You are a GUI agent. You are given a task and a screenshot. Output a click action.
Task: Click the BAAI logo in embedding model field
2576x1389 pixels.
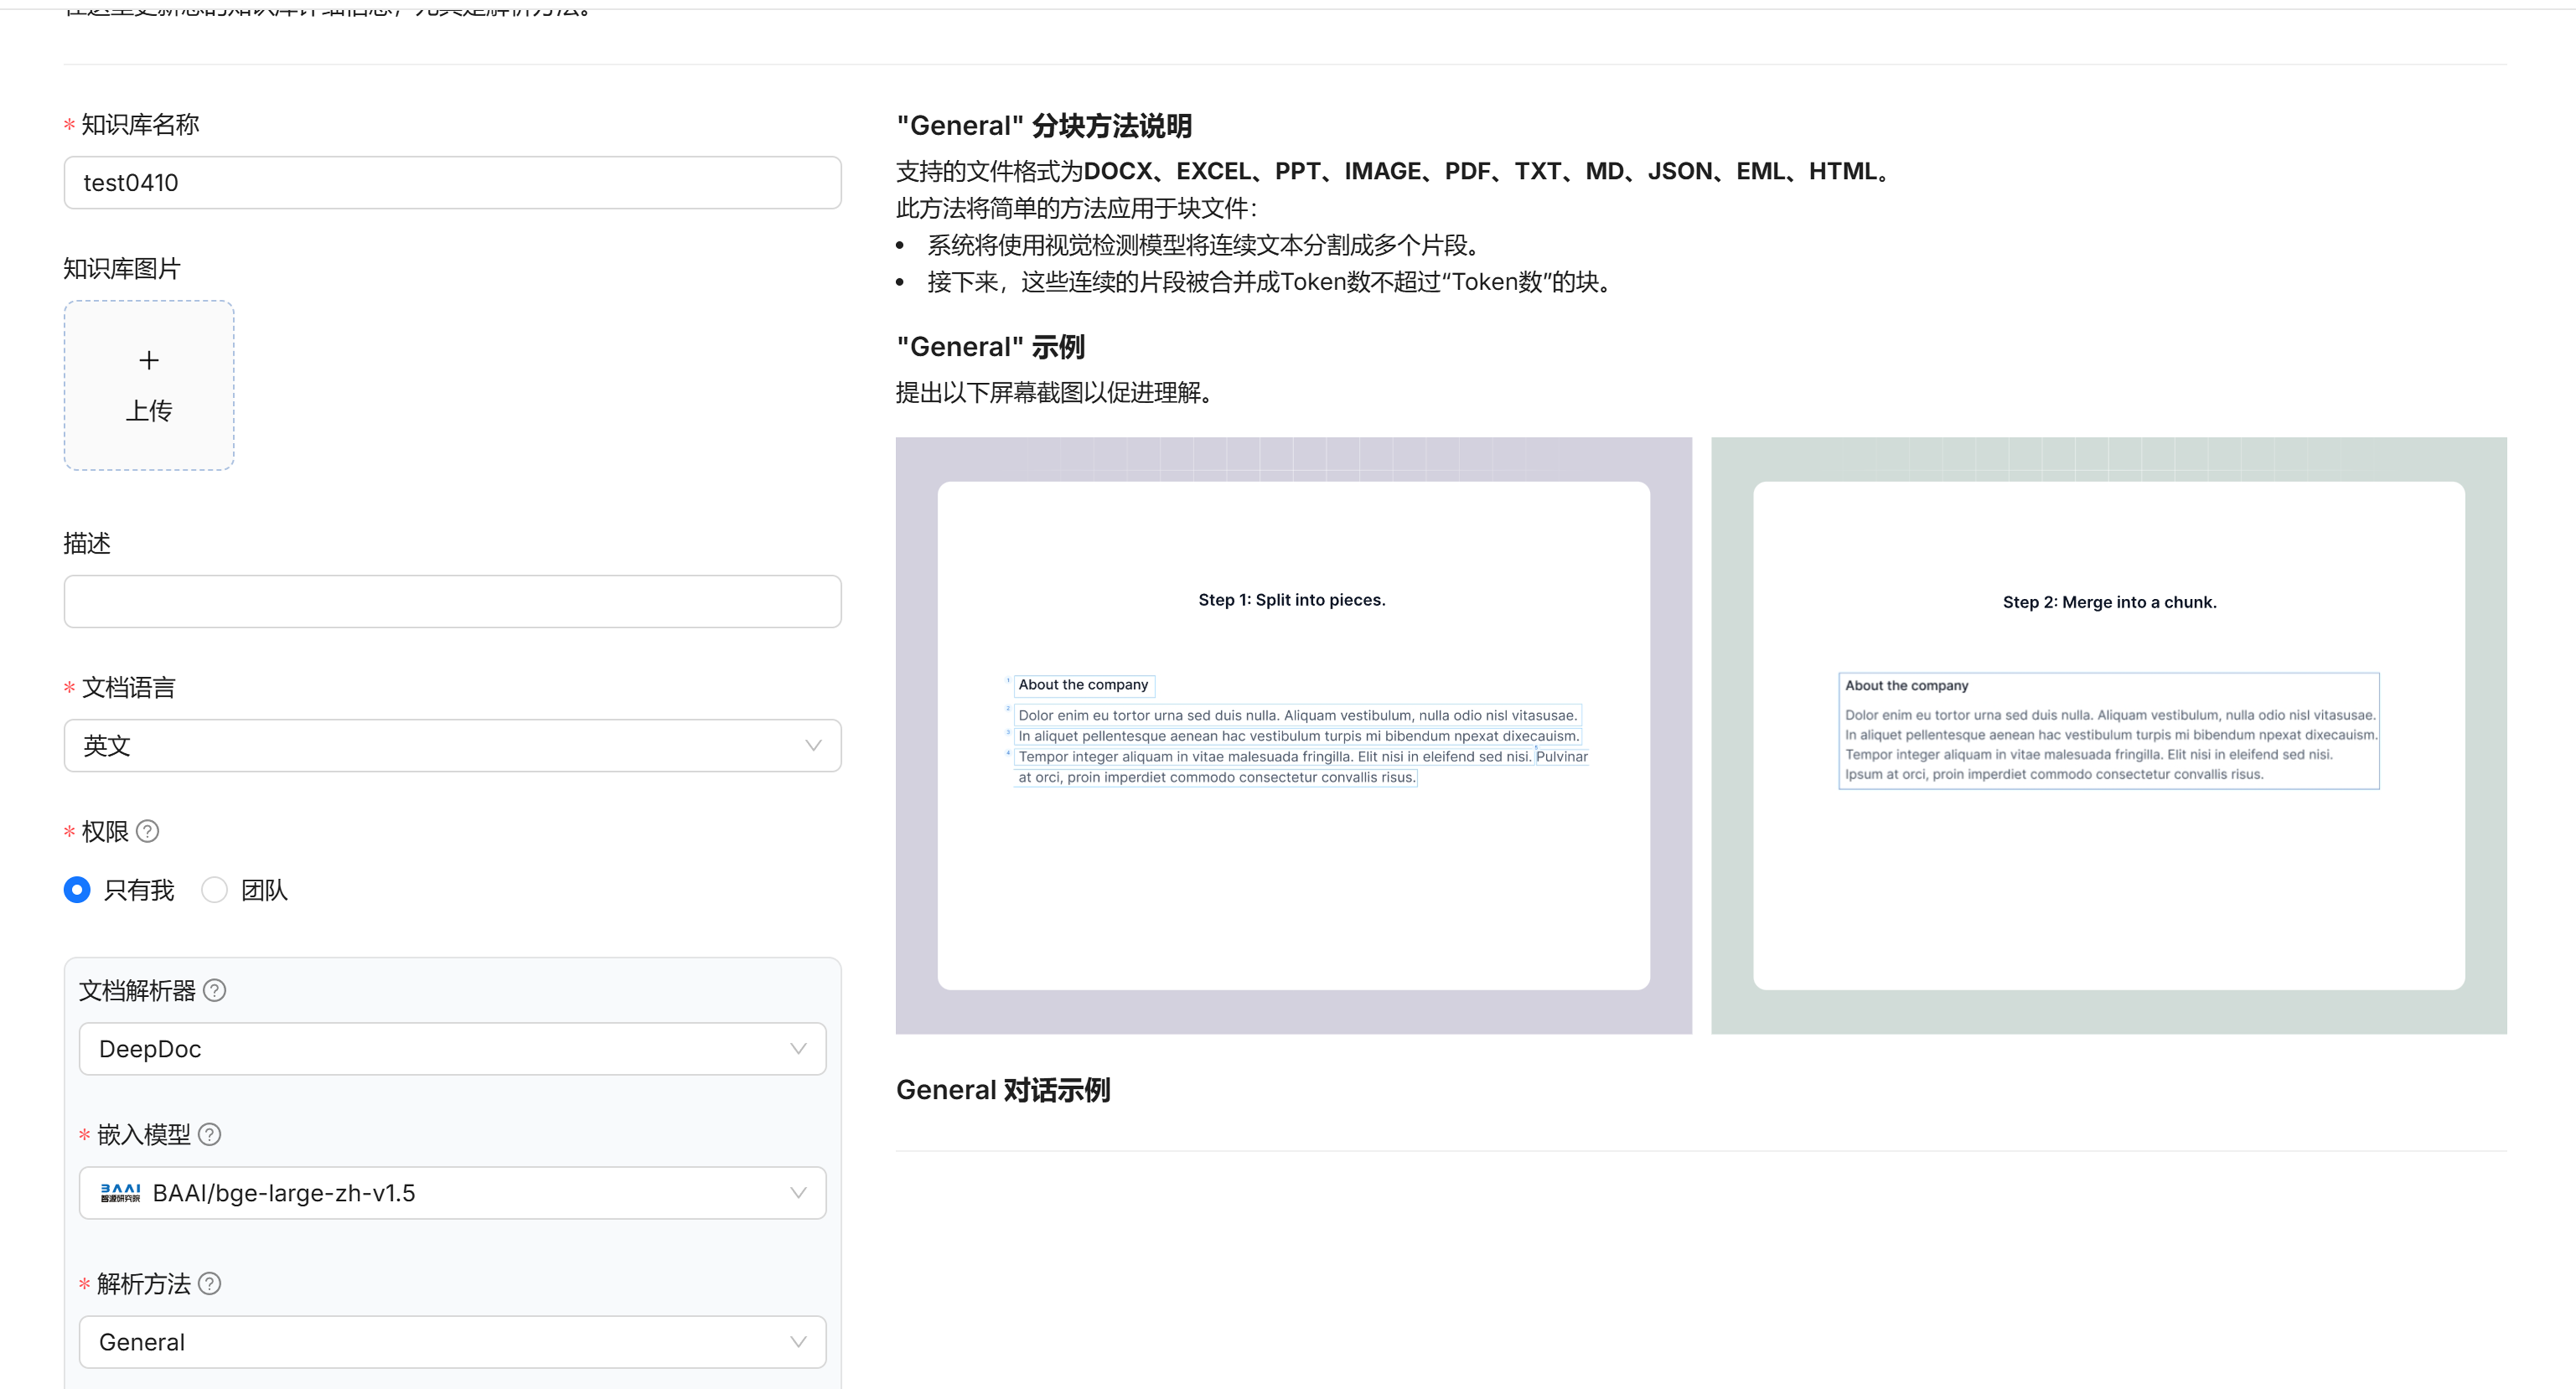tap(120, 1193)
